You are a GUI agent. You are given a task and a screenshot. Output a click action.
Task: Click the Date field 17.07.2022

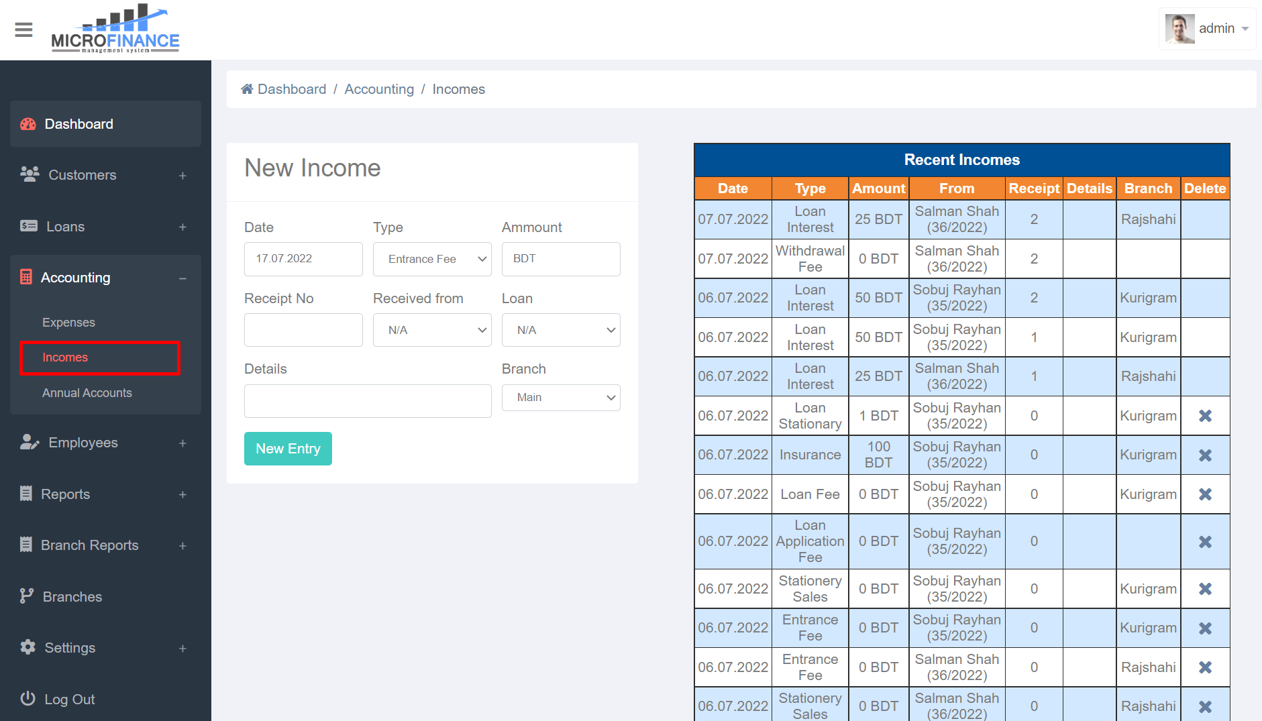tap(303, 259)
